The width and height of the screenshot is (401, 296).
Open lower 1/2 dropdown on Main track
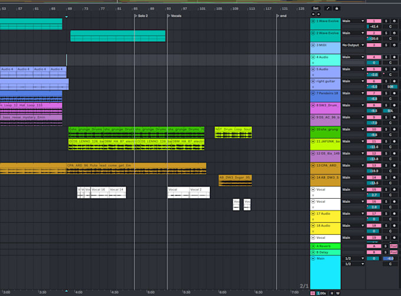(x=353, y=264)
